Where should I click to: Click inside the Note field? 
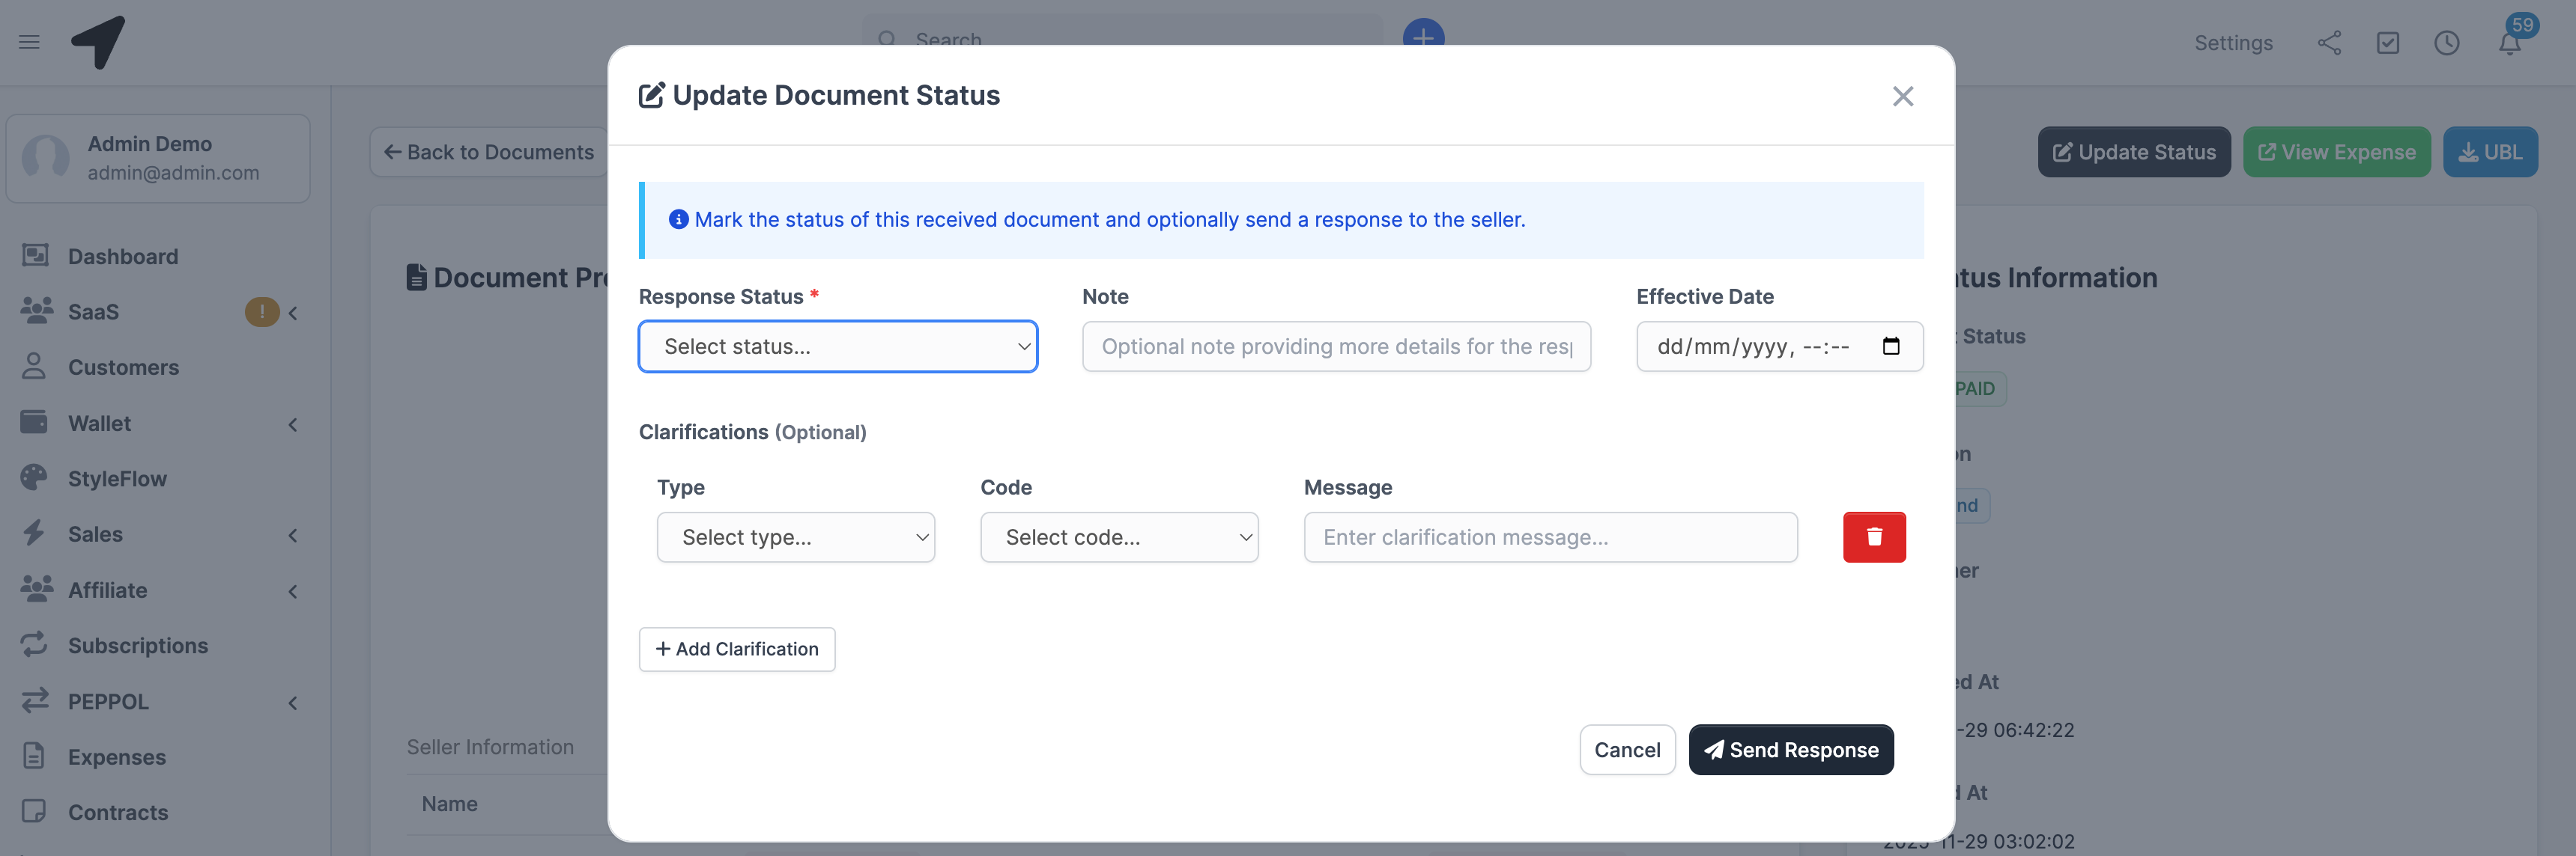1336,346
